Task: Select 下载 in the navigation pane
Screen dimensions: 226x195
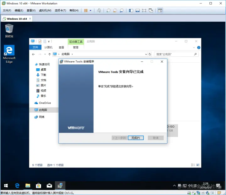Action: [x=41, y=75]
